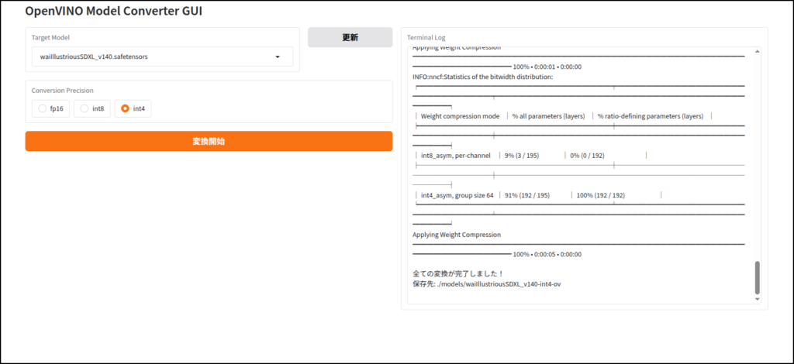Image resolution: width=794 pixels, height=364 pixels.
Task: Click the Target Model dropdown arrow
Action: point(278,57)
